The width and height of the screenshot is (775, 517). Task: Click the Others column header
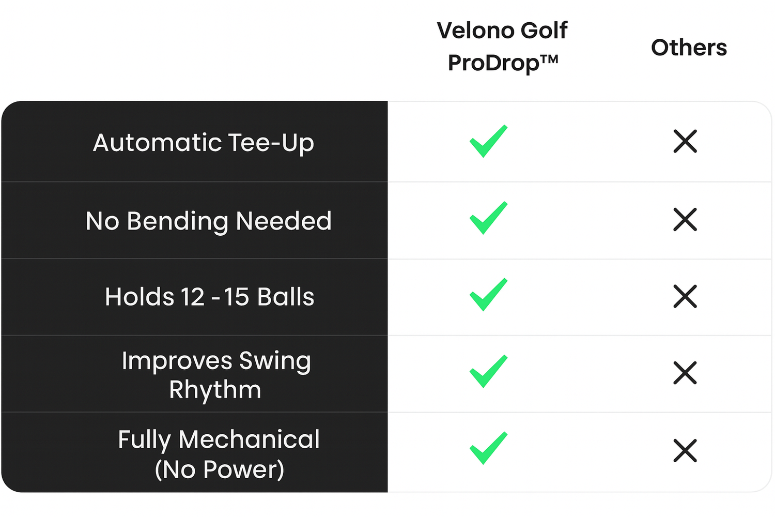[x=689, y=48]
